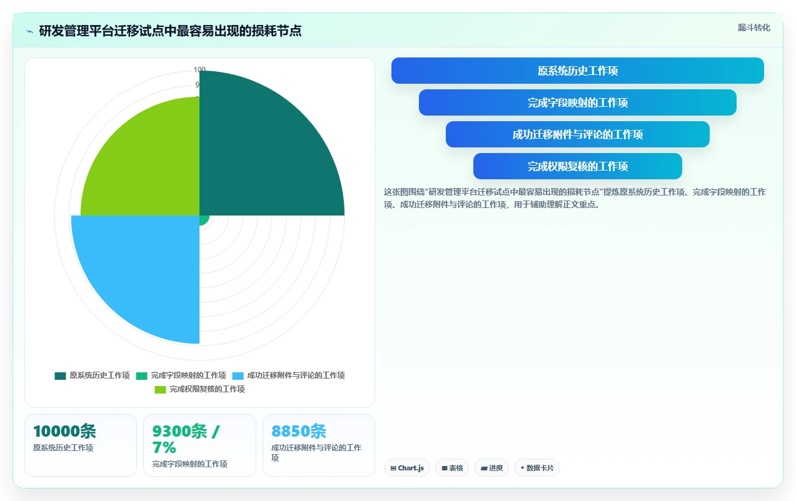Click 完成权限复核的工作项 legend text

(x=207, y=390)
